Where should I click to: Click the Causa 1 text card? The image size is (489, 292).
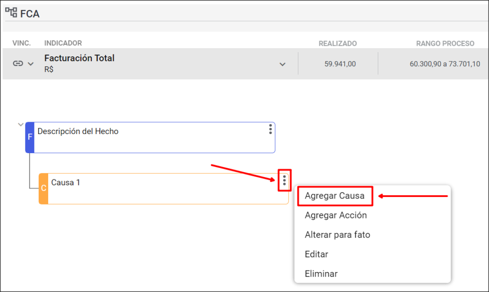coord(164,188)
